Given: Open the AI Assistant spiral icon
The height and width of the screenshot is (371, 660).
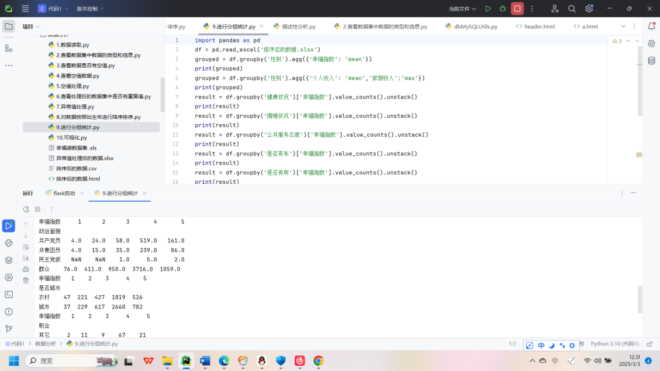Looking at the screenshot, I should coord(651,43).
